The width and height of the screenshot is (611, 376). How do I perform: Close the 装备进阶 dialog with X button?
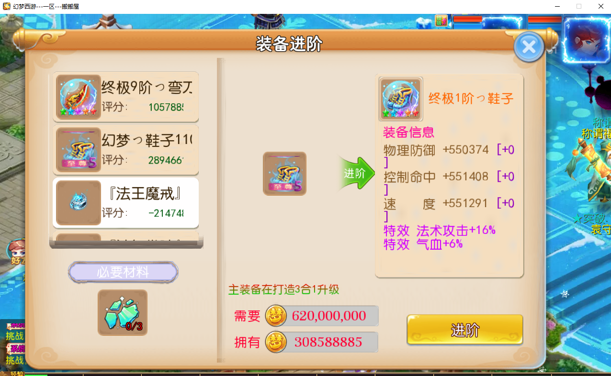click(529, 46)
